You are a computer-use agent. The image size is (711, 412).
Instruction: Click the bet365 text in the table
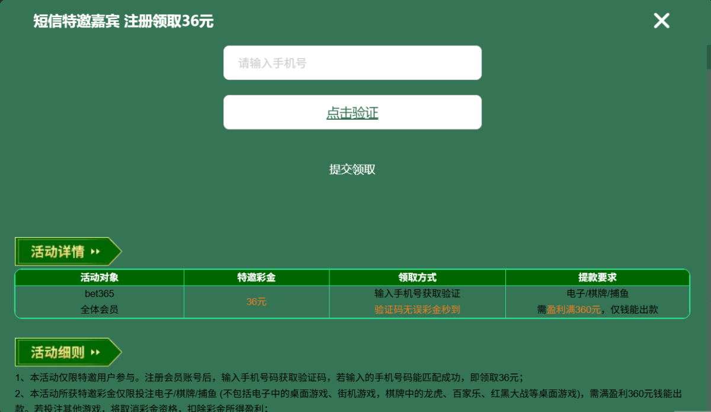coord(100,293)
